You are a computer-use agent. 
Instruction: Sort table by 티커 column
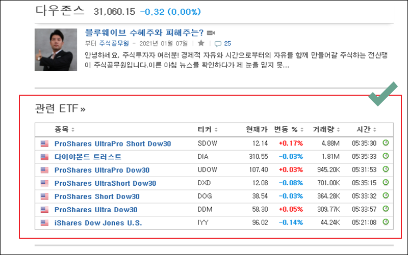208,129
